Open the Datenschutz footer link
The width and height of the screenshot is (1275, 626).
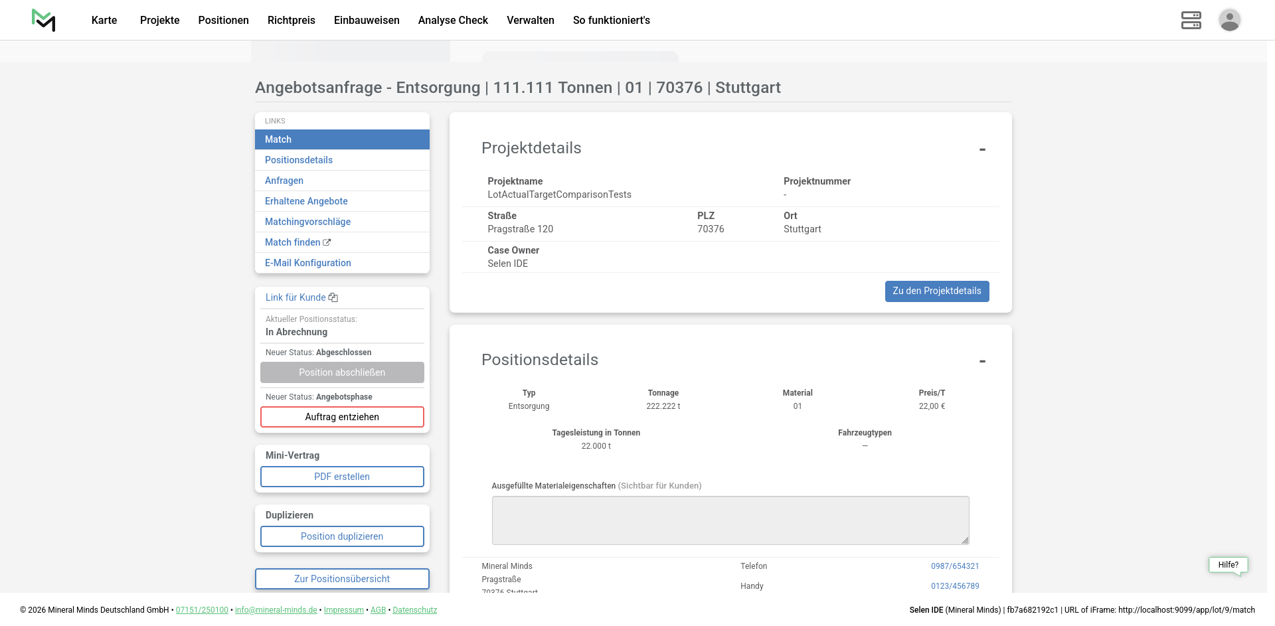click(414, 610)
